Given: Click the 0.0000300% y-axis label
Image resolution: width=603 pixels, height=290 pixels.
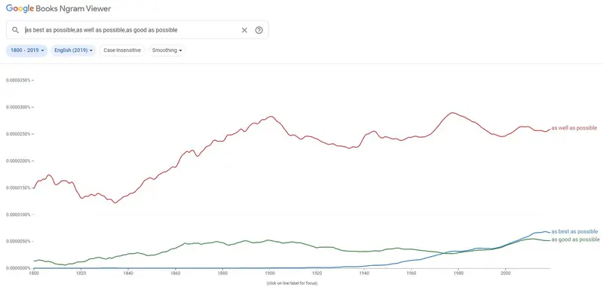Looking at the screenshot, I should 17,107.
